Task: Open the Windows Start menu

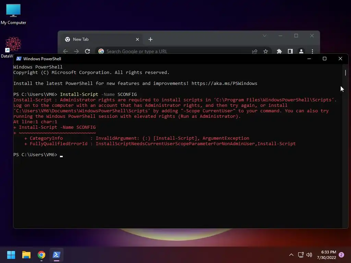Action: pos(11,255)
